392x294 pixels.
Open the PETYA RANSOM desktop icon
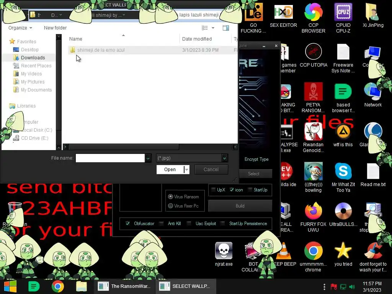click(x=313, y=98)
